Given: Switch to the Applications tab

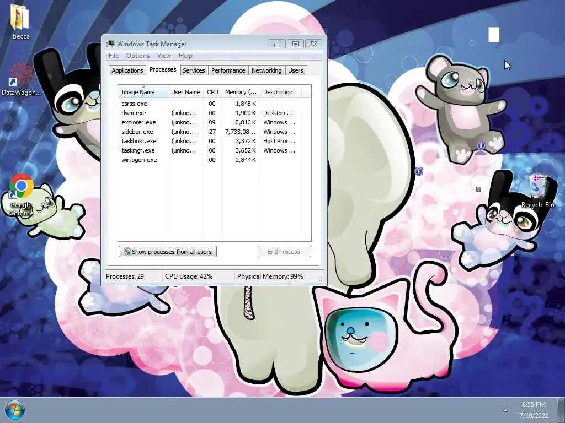Looking at the screenshot, I should [127, 70].
